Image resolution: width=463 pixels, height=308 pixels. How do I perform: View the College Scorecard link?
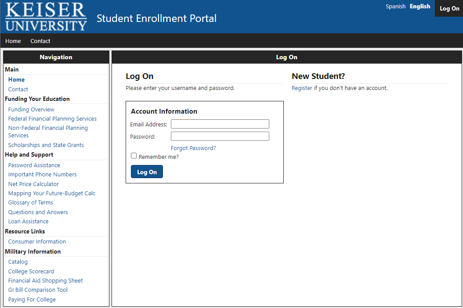(x=31, y=272)
